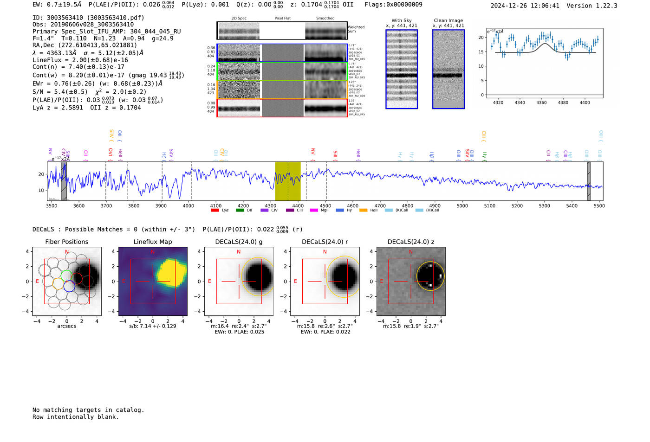The image size is (650, 442).
Task: Click the RA,Dec coordinates line
Action: tap(85, 45)
